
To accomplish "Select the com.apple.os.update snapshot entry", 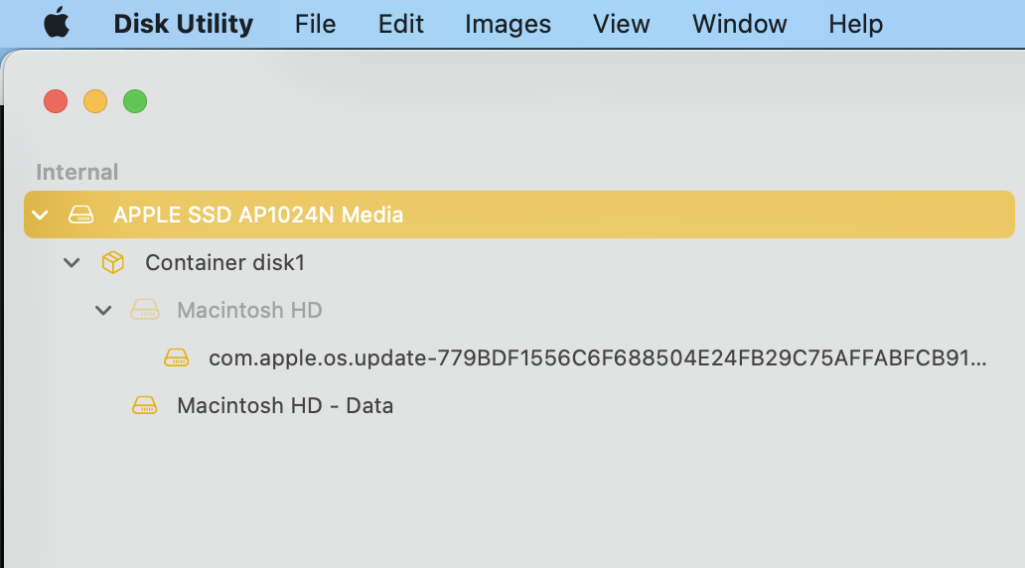I will click(597, 357).
